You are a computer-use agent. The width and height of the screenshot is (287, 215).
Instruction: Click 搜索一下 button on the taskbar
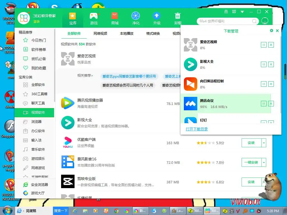pyautogui.click(x=61, y=211)
